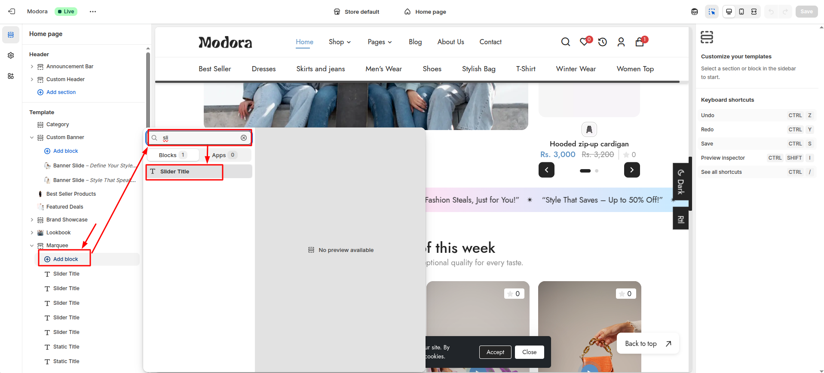Open Best Seller category link

215,69
